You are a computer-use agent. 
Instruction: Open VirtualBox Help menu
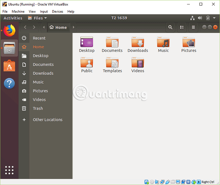(71, 12)
